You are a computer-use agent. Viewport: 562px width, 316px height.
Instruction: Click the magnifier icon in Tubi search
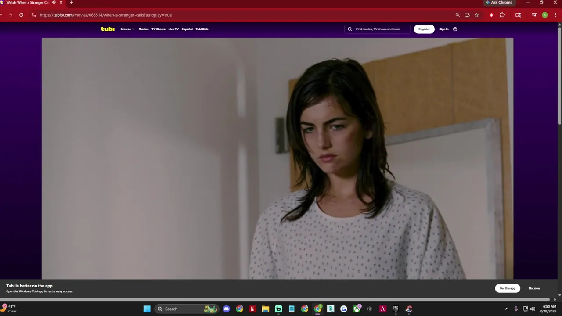350,29
